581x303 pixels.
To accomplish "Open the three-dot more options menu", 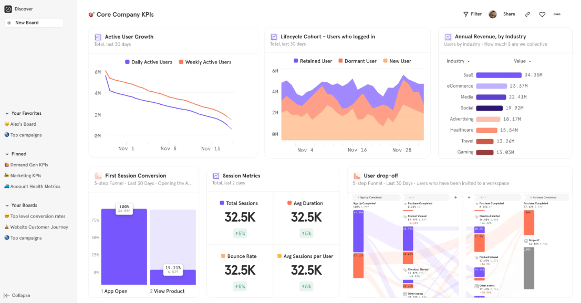I will (x=557, y=14).
